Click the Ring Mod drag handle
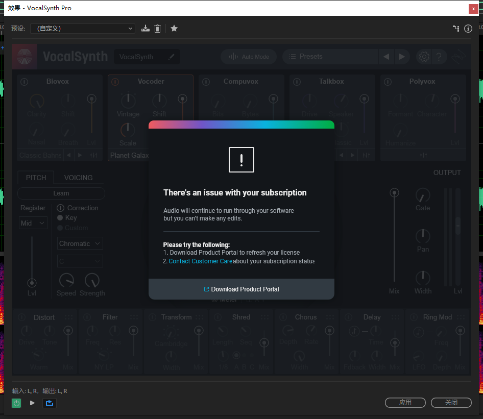 461,317
